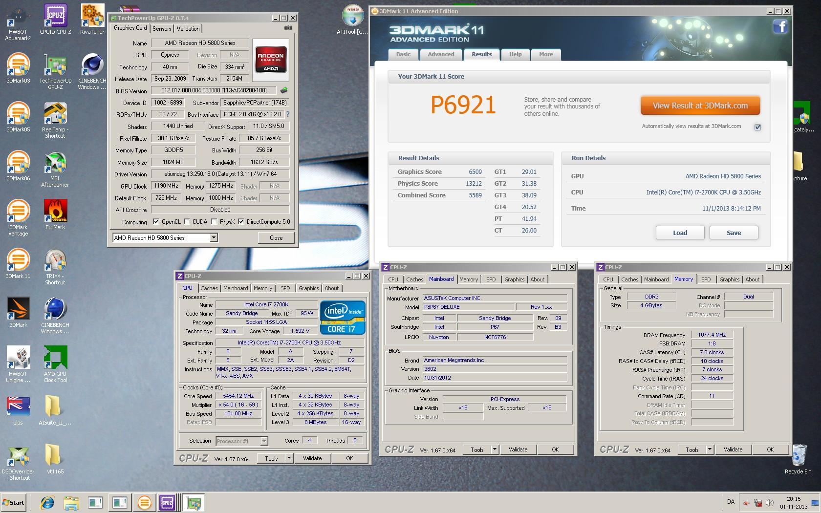821x513 pixels.
Task: Open the Windows Start button
Action: [14, 502]
